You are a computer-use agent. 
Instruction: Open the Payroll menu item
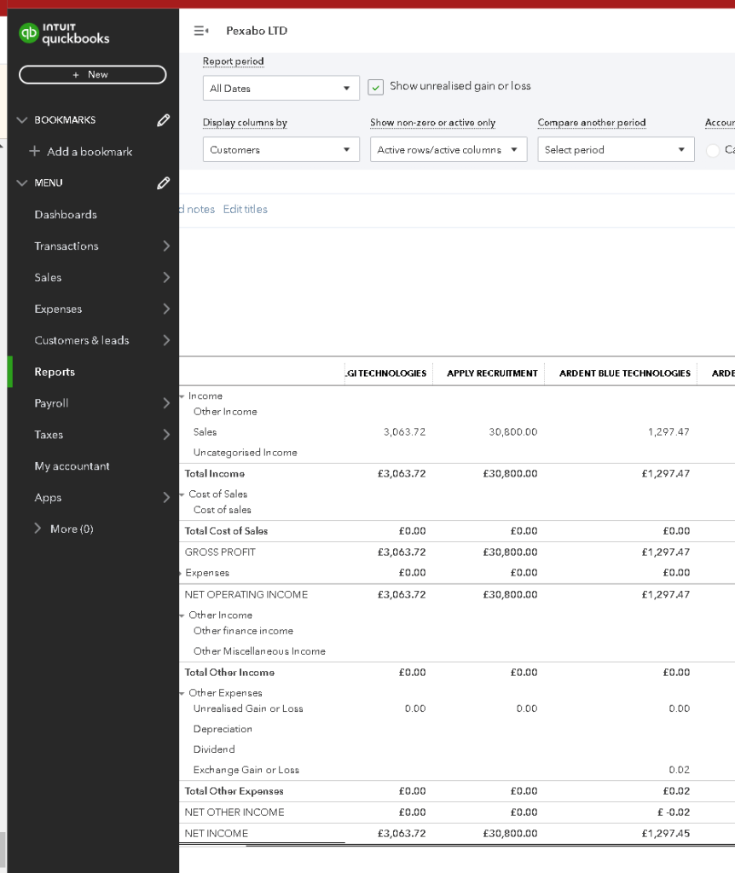tap(51, 403)
